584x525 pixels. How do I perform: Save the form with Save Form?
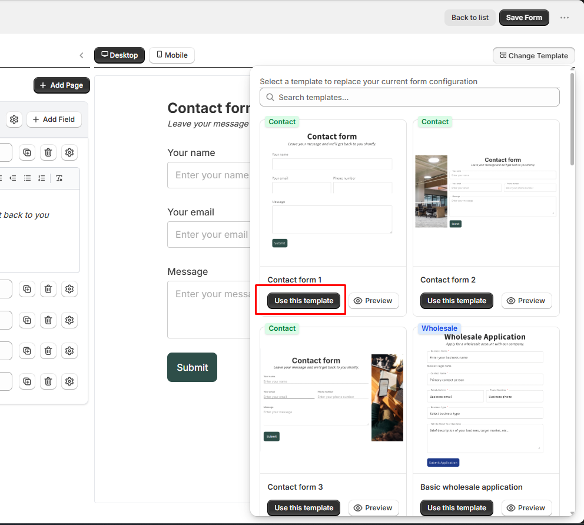[524, 18]
